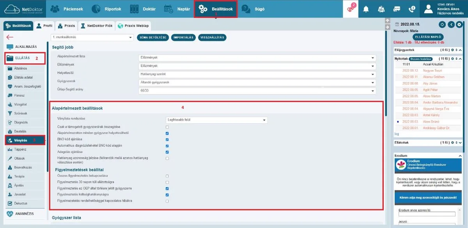Open the bell notifications icon

coord(366,9)
